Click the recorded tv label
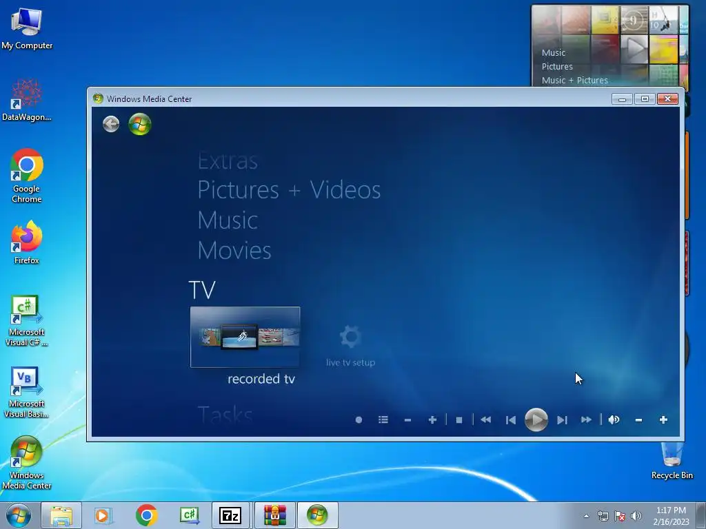706x529 pixels. coord(261,379)
